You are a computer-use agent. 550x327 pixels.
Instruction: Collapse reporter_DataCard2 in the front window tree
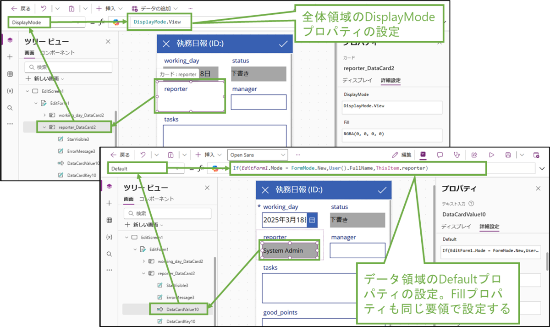(x=144, y=273)
